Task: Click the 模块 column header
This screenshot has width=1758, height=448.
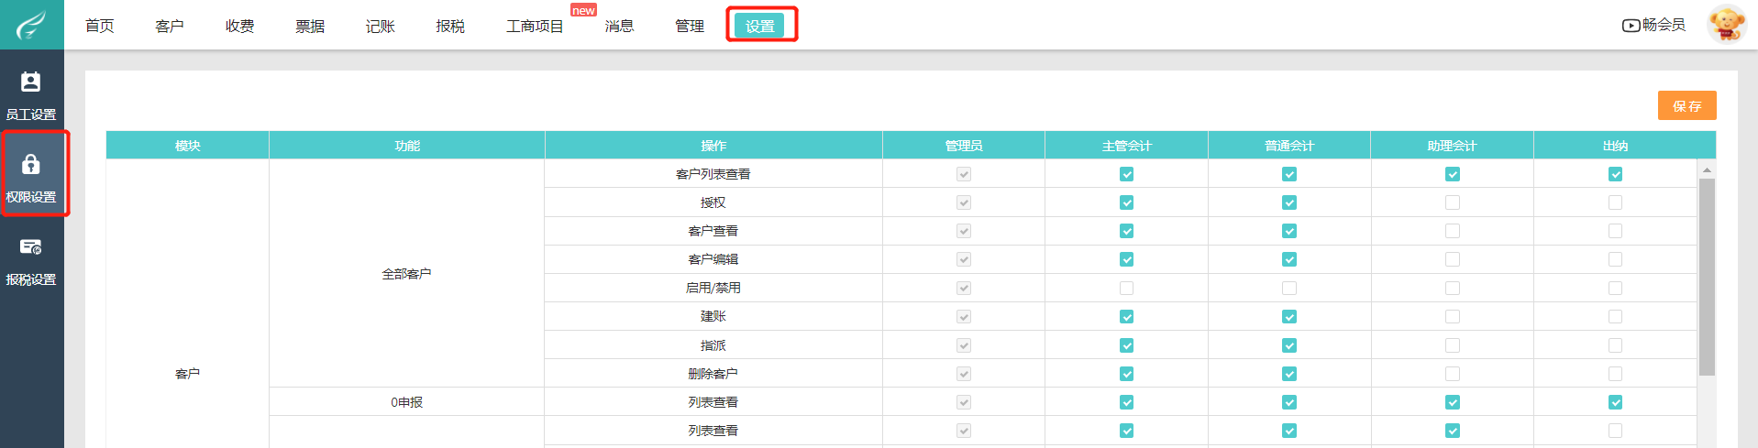Action: point(188,146)
